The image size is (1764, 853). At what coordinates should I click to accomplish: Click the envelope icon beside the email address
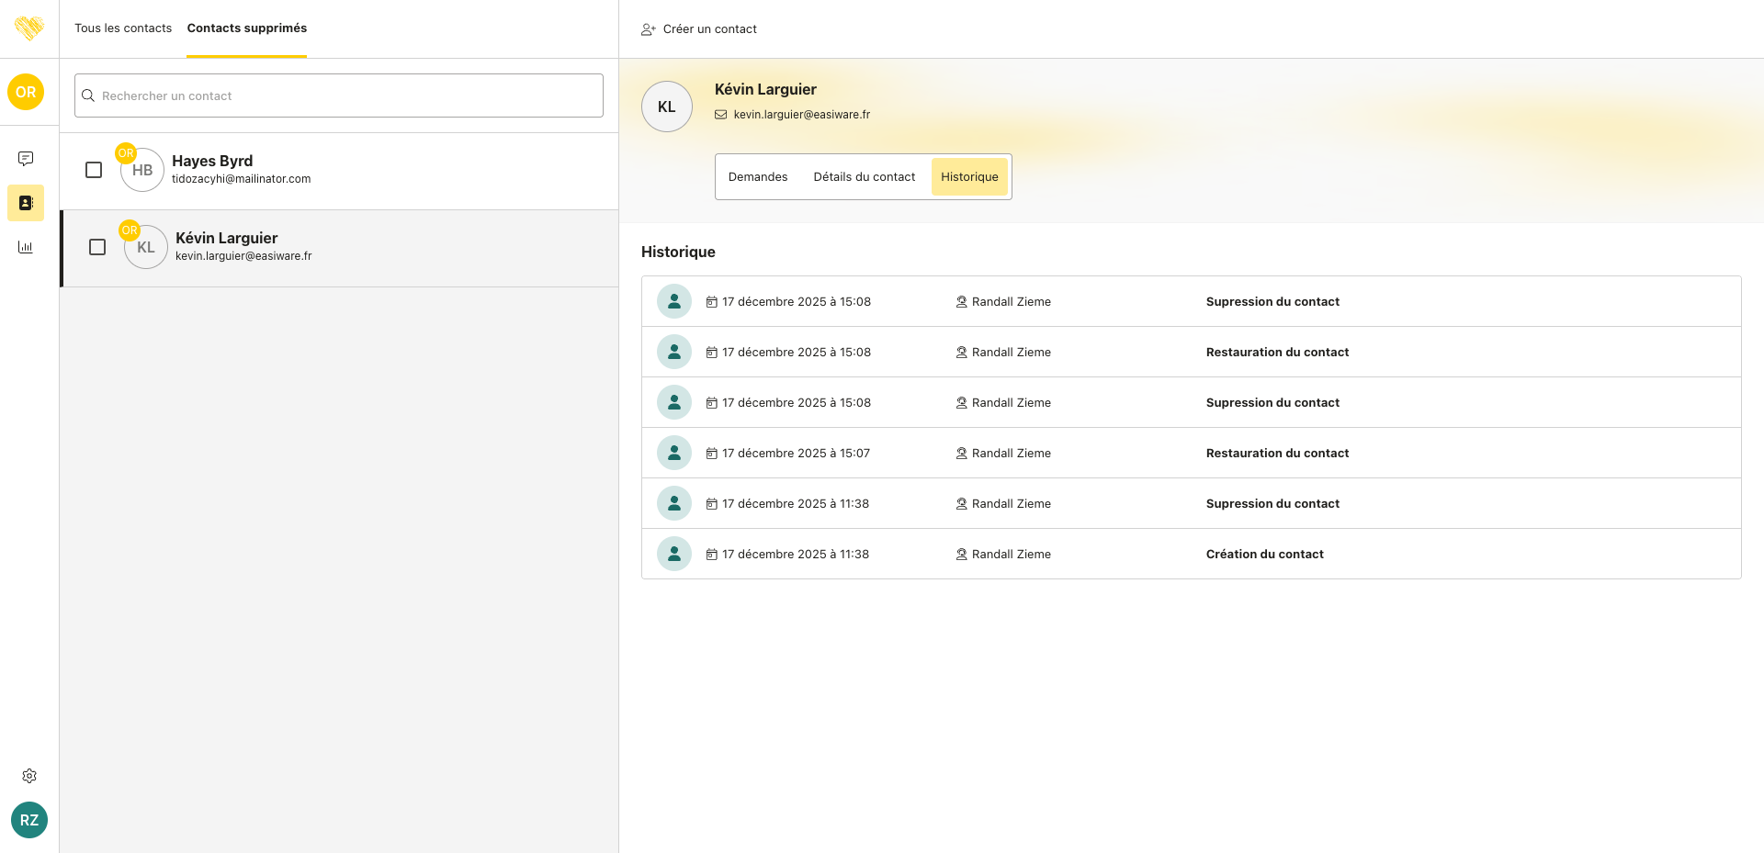[721, 115]
